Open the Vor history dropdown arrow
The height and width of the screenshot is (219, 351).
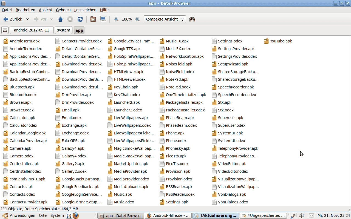51,19
